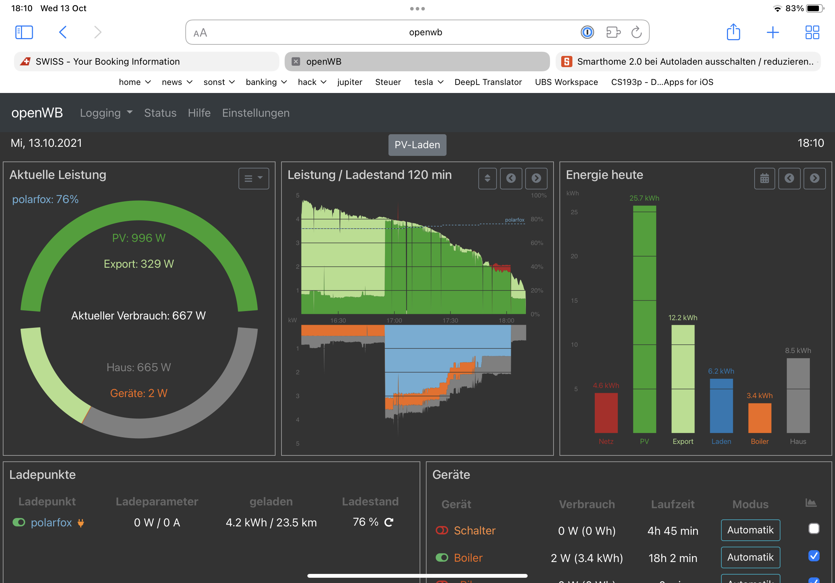Open Safari share sheet icon
The height and width of the screenshot is (583, 835).
[x=733, y=33]
